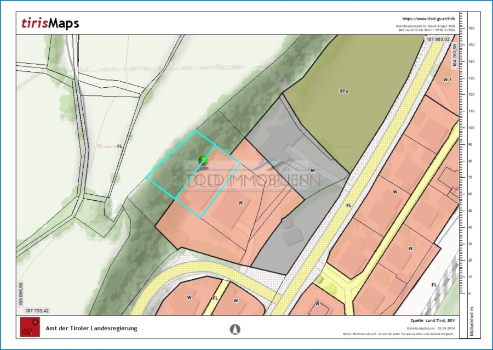
Task: Click the W-1 zoning label
Action: point(447,80)
